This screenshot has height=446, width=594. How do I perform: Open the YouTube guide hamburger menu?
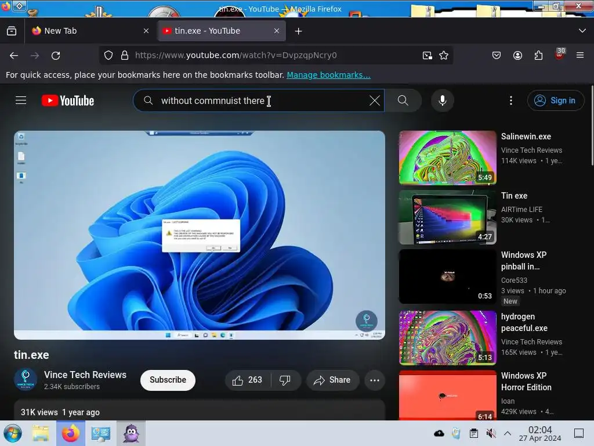[21, 100]
